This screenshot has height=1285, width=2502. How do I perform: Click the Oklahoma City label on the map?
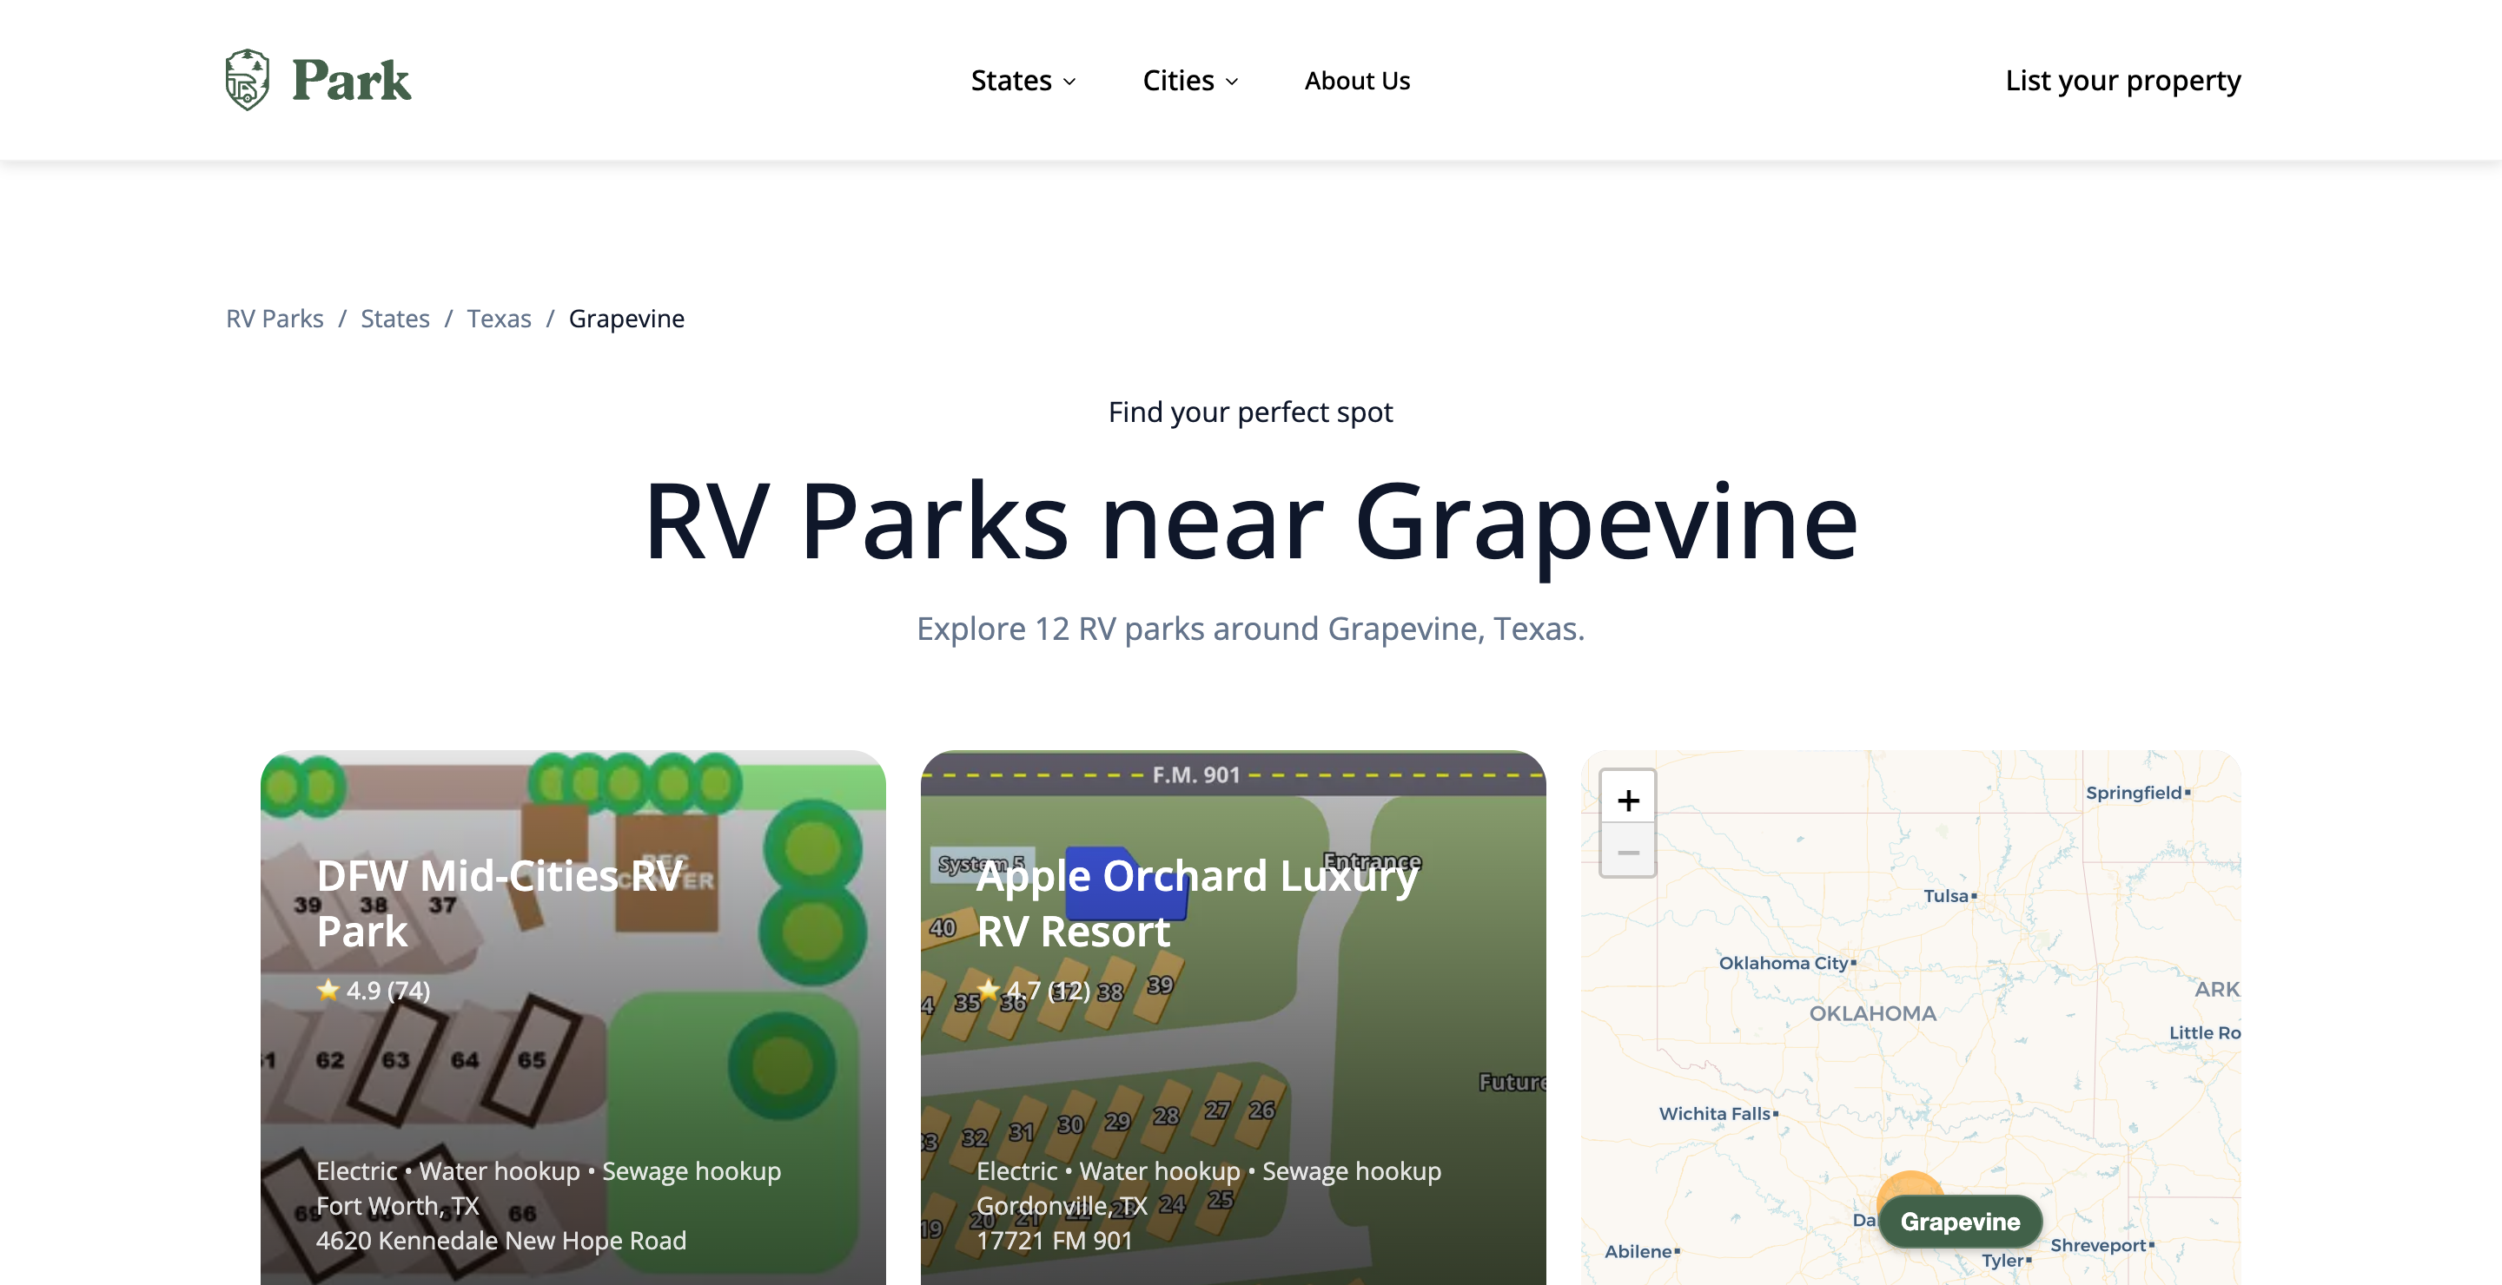pyautogui.click(x=1784, y=963)
